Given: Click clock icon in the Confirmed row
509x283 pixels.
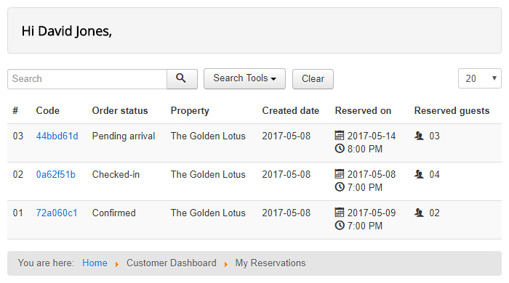Looking at the screenshot, I should pyautogui.click(x=340, y=226).
